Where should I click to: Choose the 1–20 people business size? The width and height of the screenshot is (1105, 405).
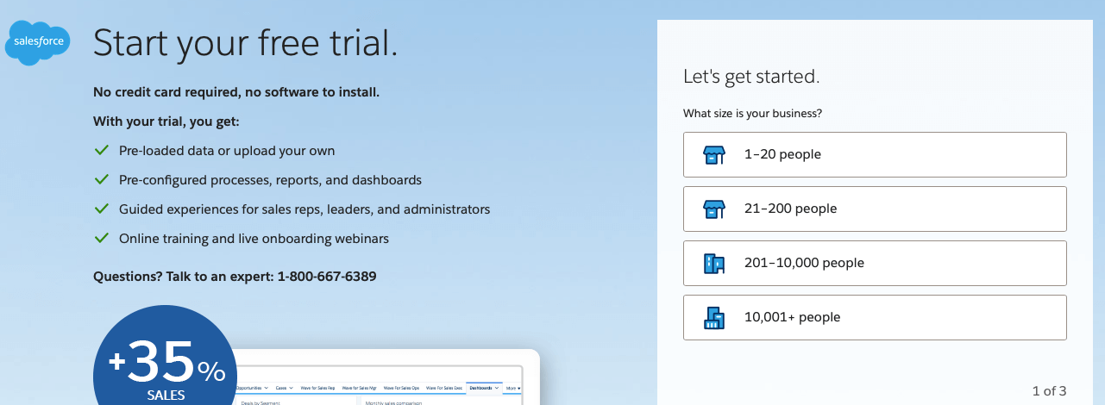point(875,154)
